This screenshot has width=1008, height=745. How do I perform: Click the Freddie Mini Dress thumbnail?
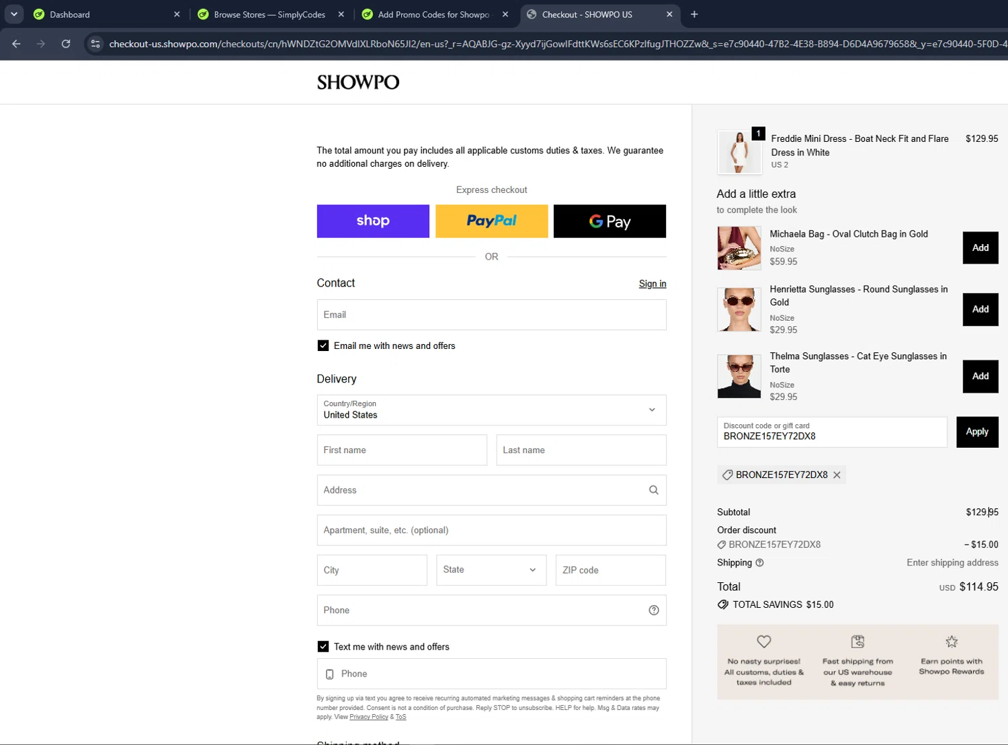click(x=739, y=152)
